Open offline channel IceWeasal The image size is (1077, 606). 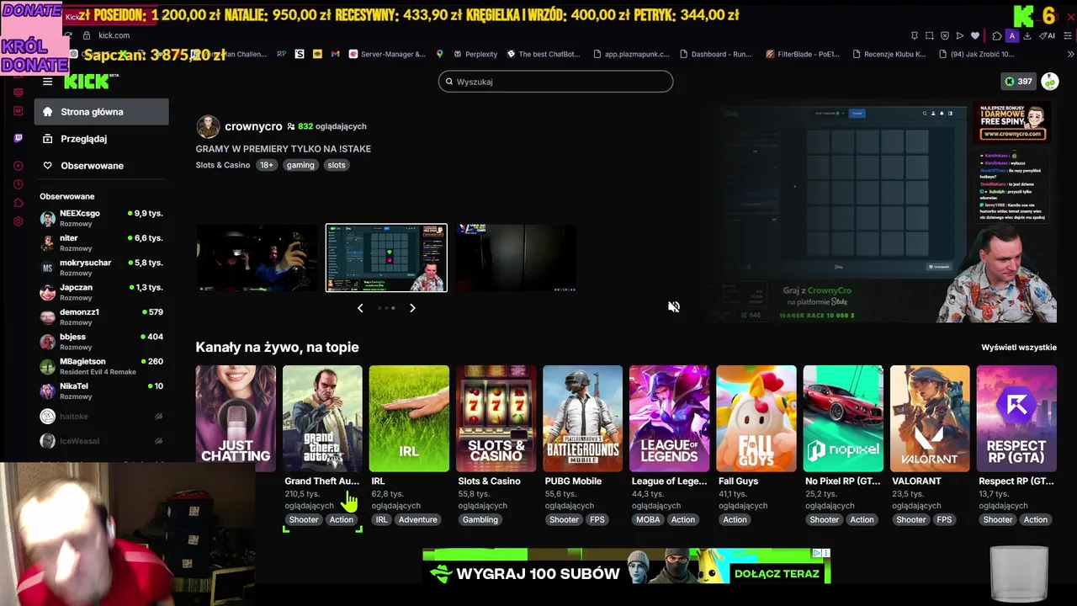tap(101, 441)
